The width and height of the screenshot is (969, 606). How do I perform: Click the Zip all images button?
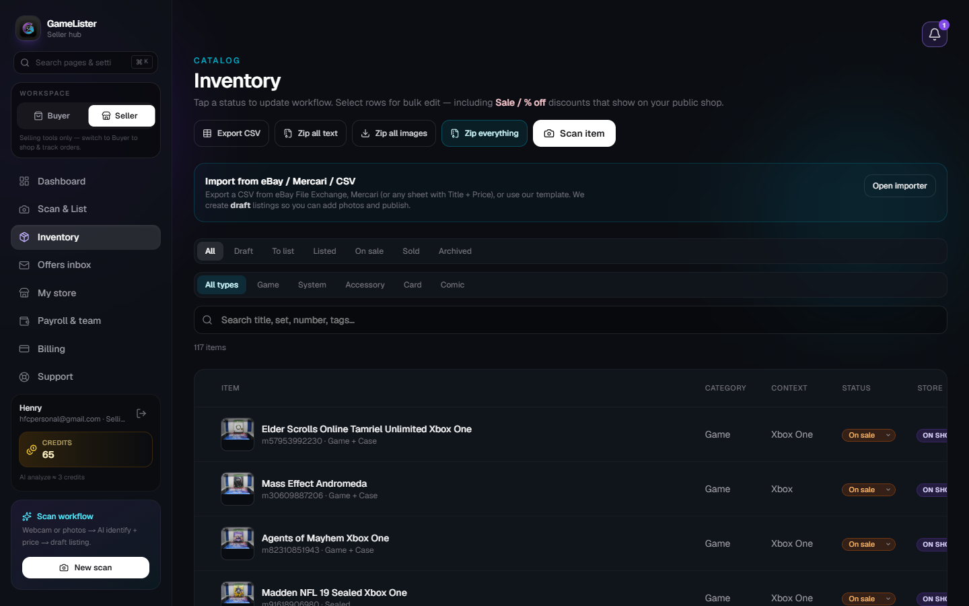(394, 133)
